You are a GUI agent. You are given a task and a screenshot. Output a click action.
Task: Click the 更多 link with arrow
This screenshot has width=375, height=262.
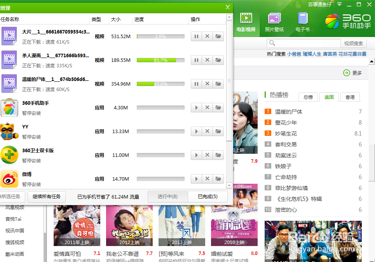tap(352, 73)
